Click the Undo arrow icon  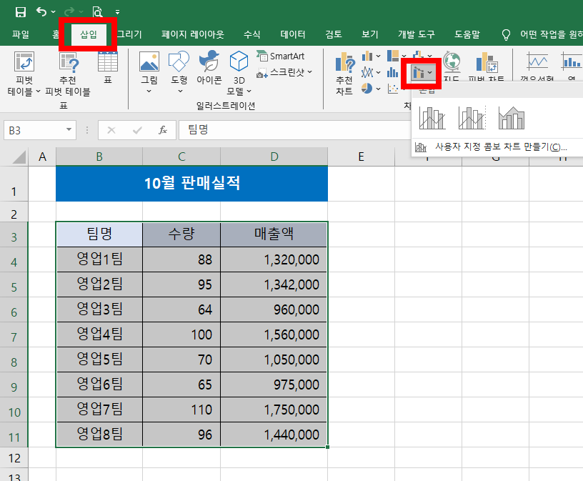tap(41, 12)
